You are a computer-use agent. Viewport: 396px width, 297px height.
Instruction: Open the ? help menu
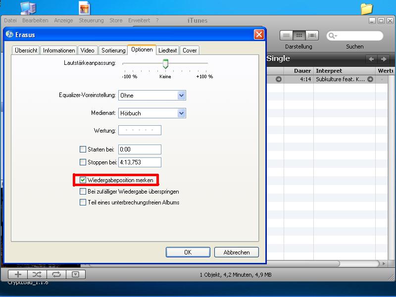pyautogui.click(x=157, y=20)
